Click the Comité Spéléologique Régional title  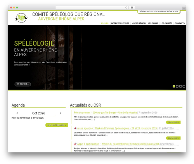pyautogui.click(x=68, y=14)
